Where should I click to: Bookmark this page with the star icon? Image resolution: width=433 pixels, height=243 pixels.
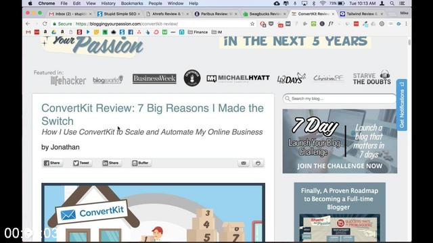[x=252, y=24]
